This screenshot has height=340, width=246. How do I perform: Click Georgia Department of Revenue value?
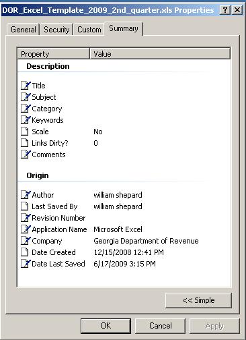[146, 241]
